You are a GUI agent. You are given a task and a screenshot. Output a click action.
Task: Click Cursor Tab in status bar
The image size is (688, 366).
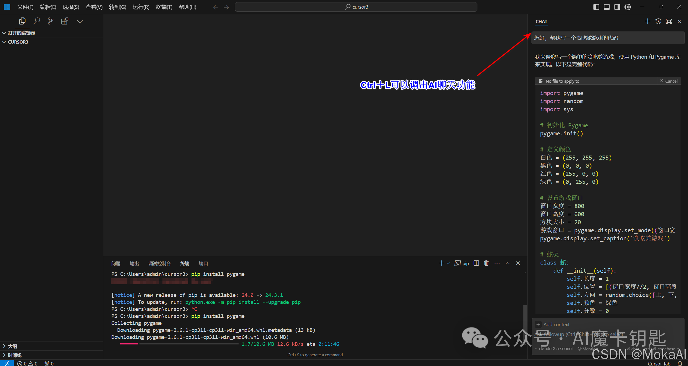(659, 363)
